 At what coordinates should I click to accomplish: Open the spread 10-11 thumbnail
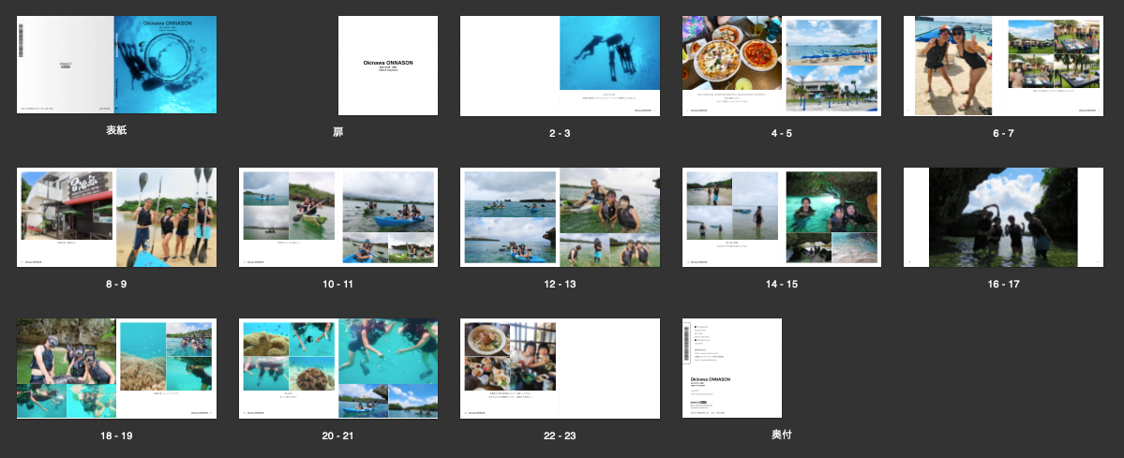coord(338,217)
